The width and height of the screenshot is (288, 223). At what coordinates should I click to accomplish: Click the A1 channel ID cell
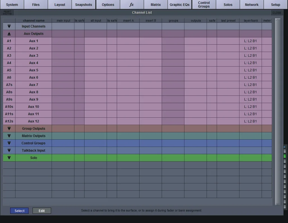pyautogui.click(x=9, y=41)
